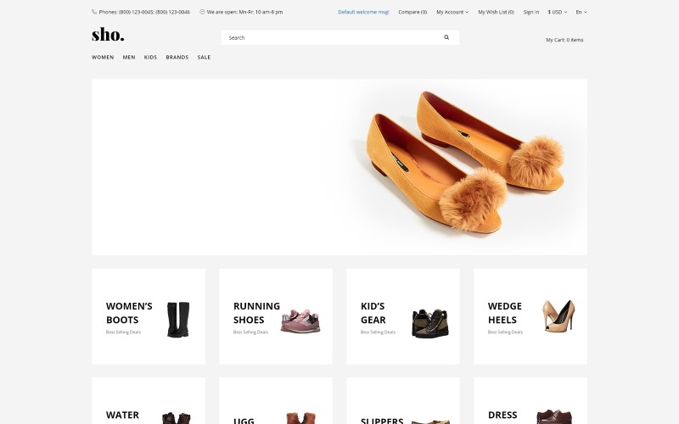Screen dimensions: 679x424
Task: Click Best Selling Deals under Running Shoes
Action: pos(250,332)
